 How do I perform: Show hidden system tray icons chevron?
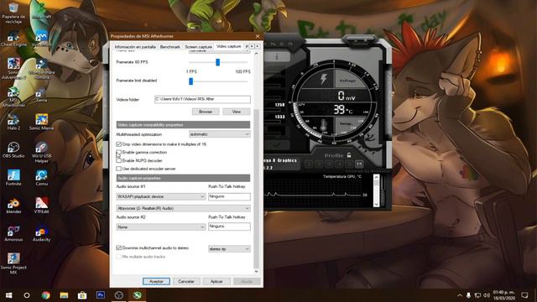coord(460,295)
